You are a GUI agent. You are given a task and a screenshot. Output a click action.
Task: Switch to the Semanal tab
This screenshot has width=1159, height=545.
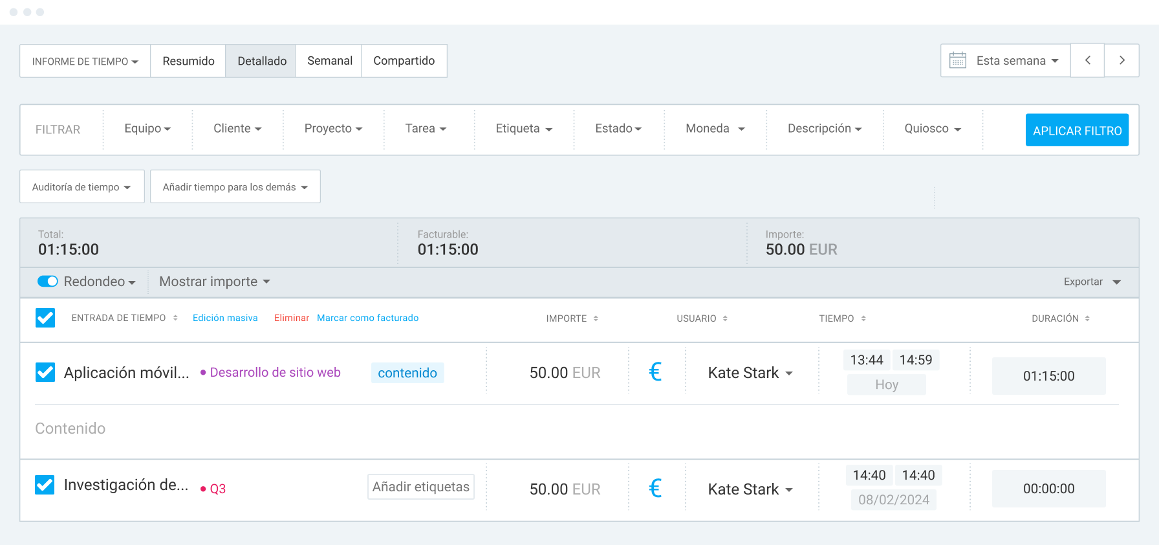pos(329,61)
